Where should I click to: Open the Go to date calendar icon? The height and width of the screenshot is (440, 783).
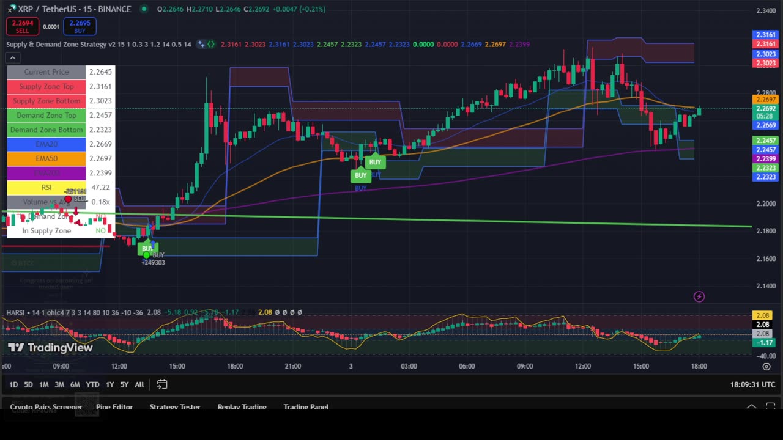(x=162, y=384)
